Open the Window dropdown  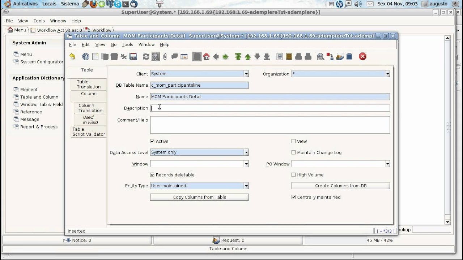[246, 164]
